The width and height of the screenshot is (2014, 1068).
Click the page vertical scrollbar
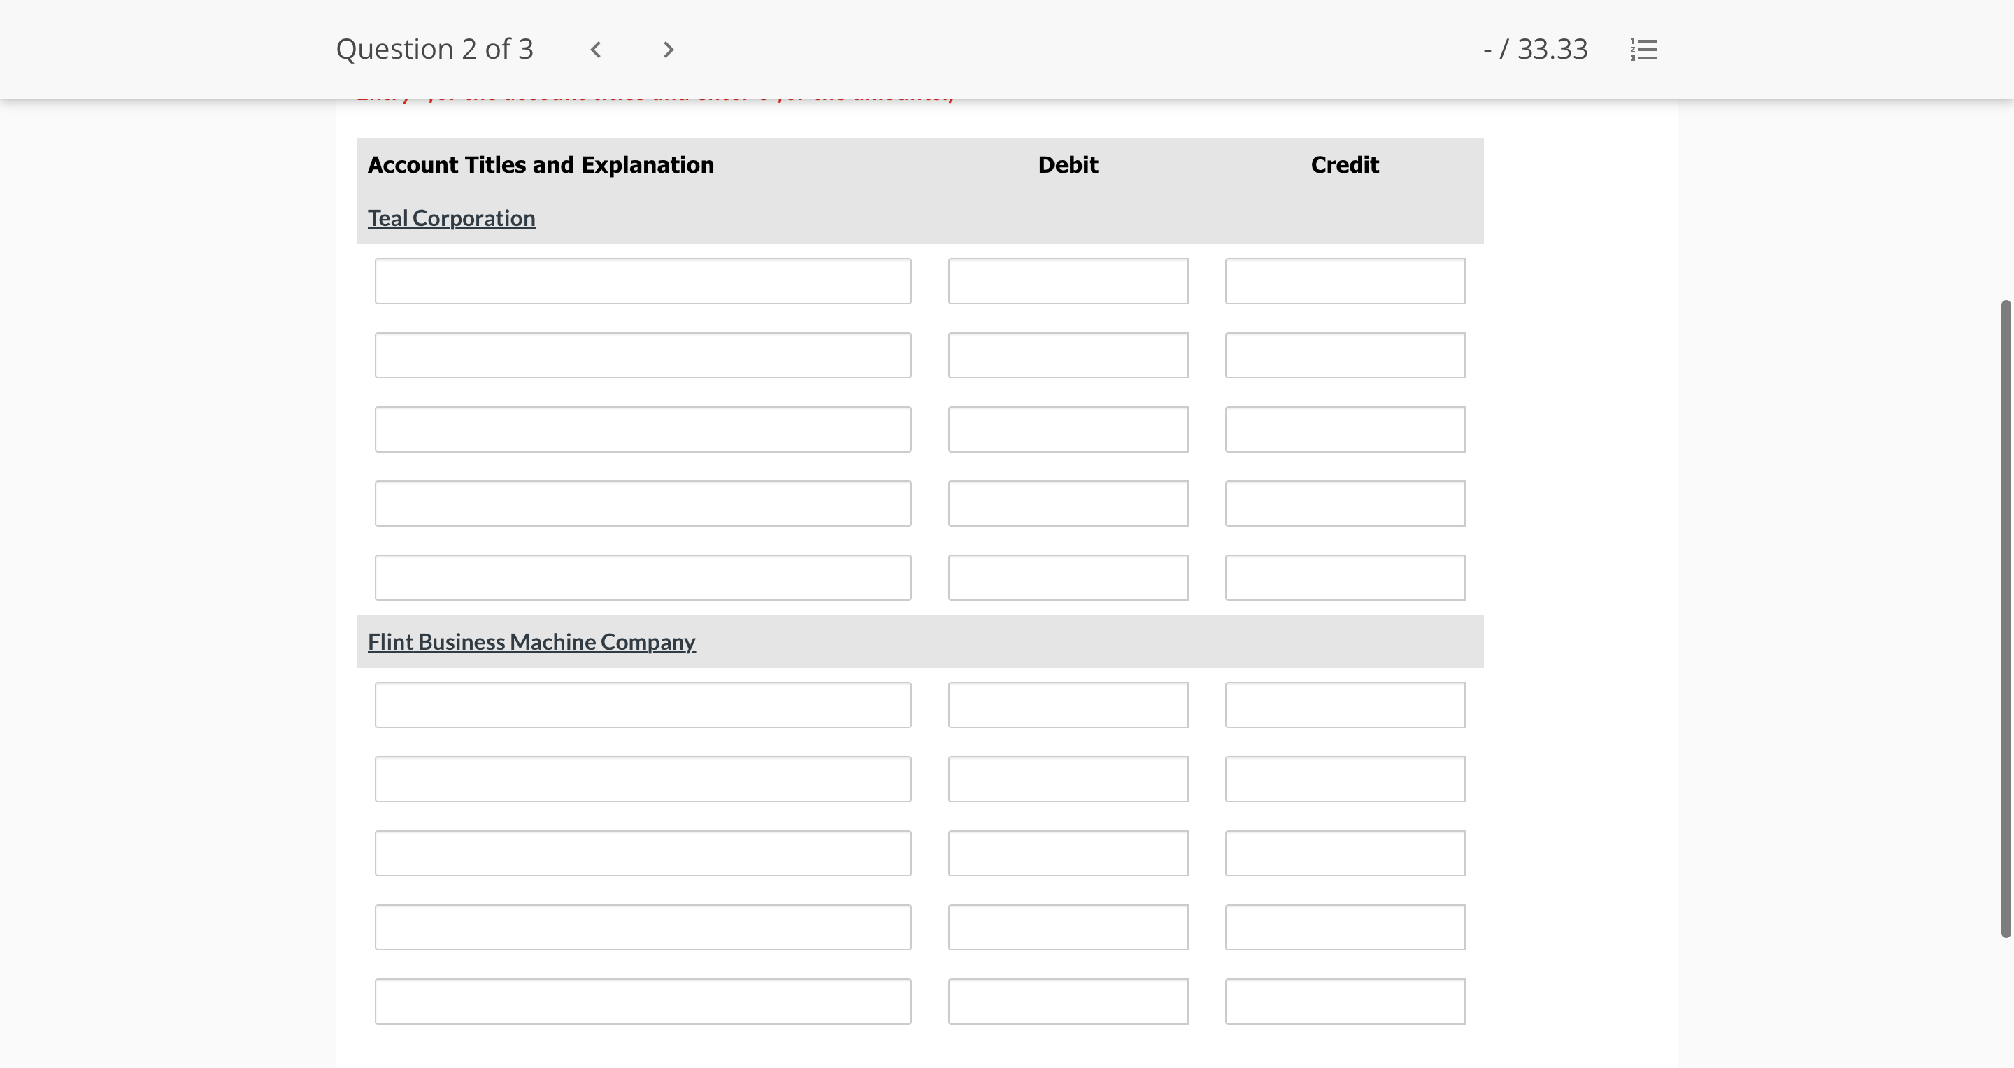(x=2006, y=618)
